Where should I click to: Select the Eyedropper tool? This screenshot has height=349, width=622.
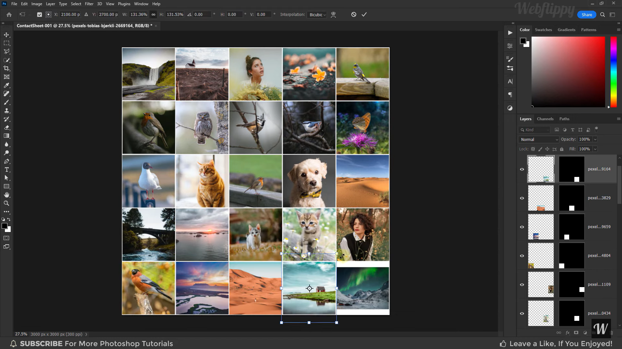[x=6, y=85]
